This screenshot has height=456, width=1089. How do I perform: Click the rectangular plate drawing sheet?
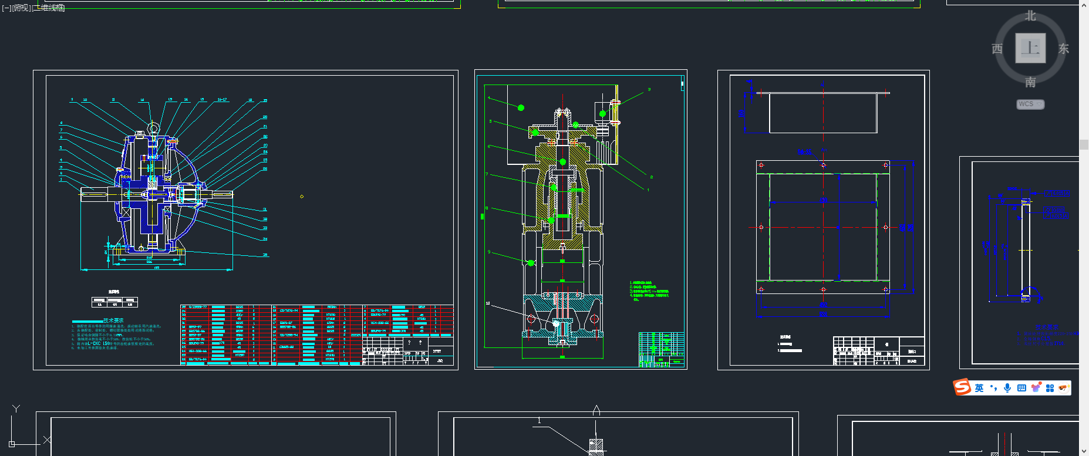click(x=823, y=220)
